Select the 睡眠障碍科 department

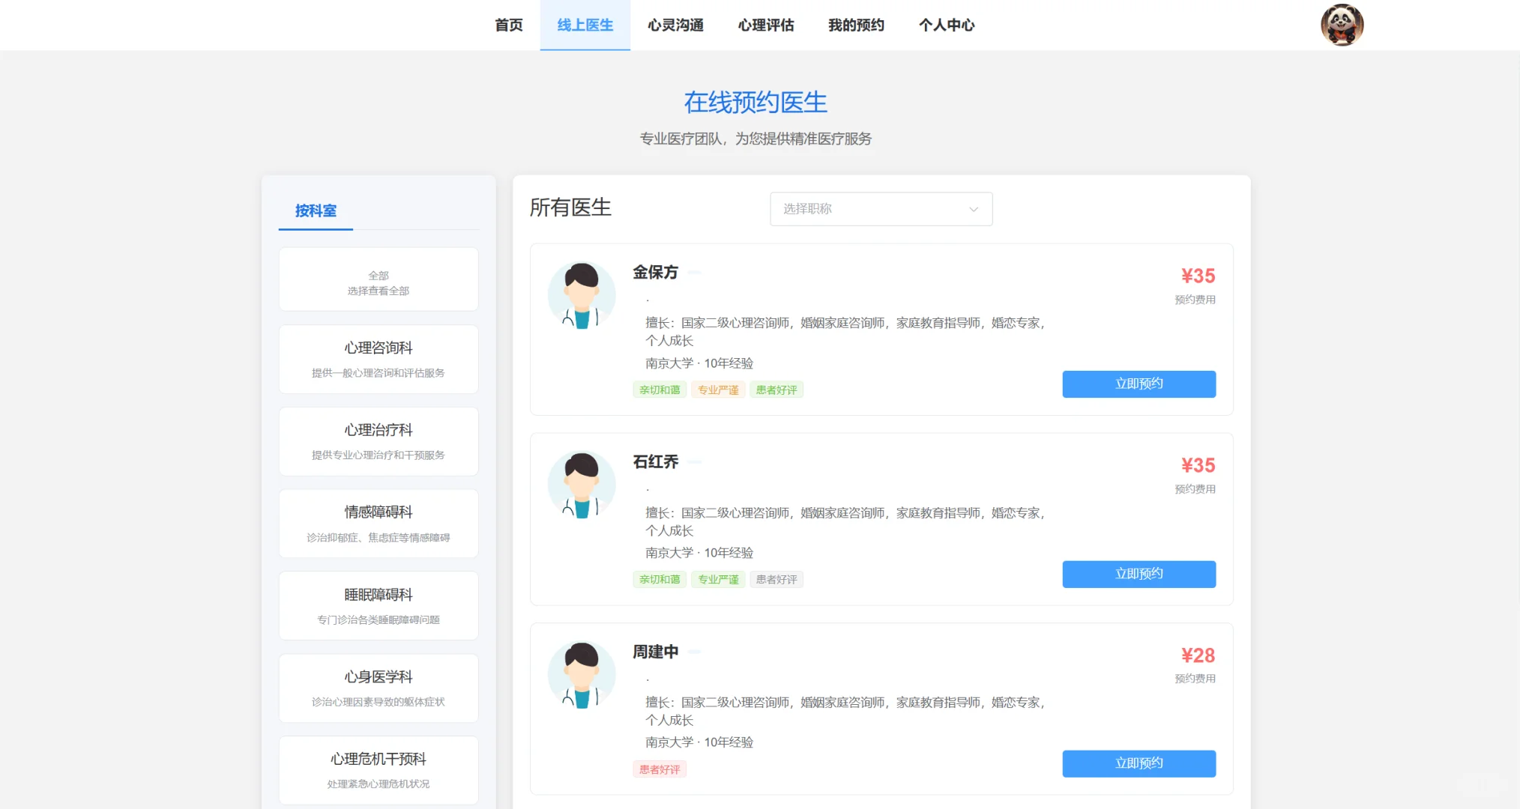(x=378, y=605)
